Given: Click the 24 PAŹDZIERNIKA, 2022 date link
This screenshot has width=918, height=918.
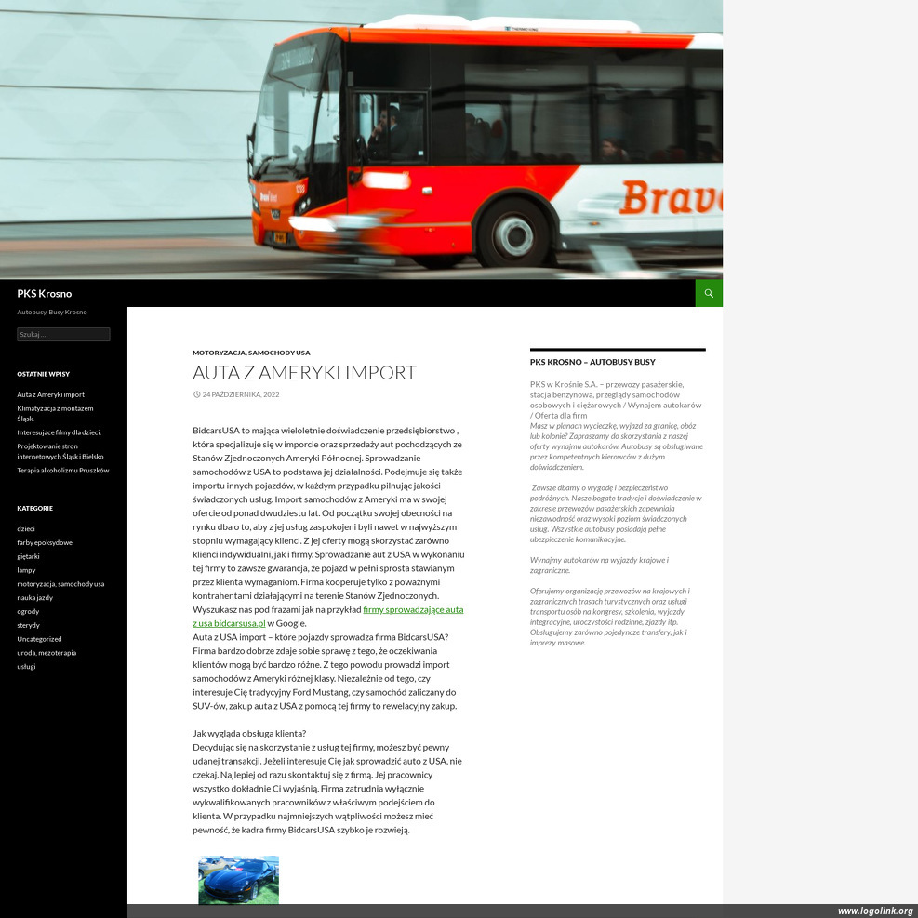Looking at the screenshot, I should click(x=241, y=394).
